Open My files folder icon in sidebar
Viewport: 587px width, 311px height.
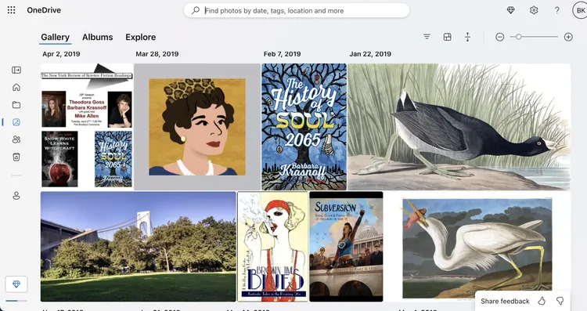(x=16, y=104)
